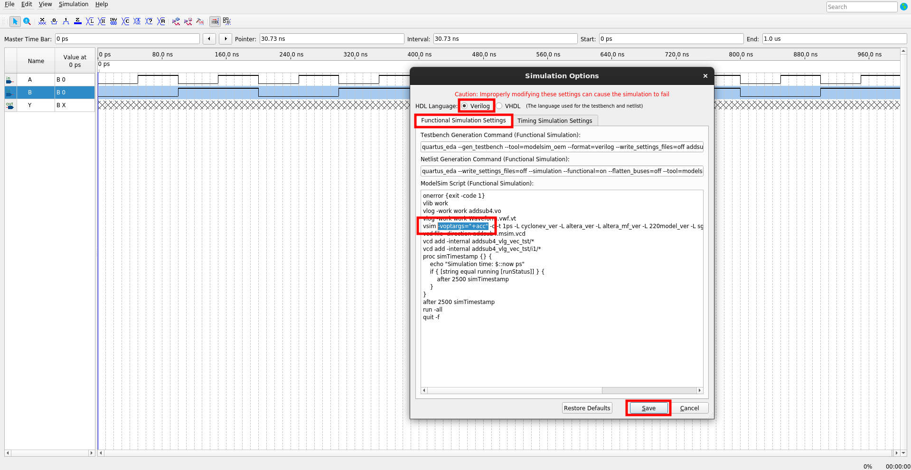Toggle snap to grid
Image resolution: width=911 pixels, height=470 pixels.
[227, 21]
